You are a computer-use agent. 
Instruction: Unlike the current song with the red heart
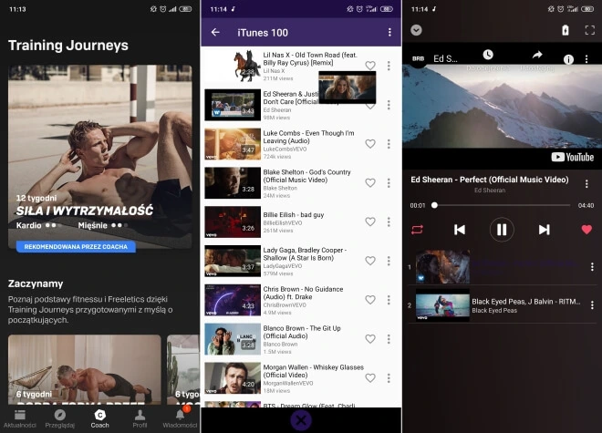click(x=586, y=230)
